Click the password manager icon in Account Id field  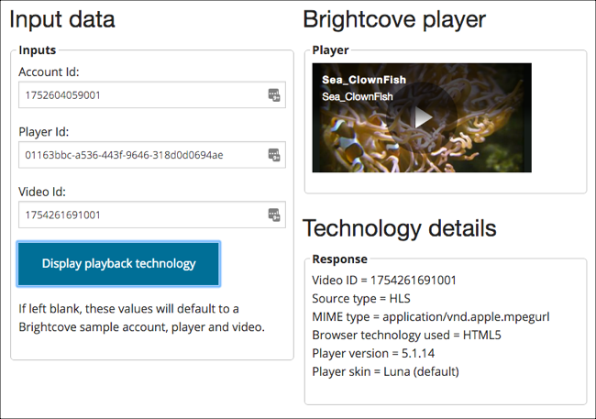click(274, 94)
